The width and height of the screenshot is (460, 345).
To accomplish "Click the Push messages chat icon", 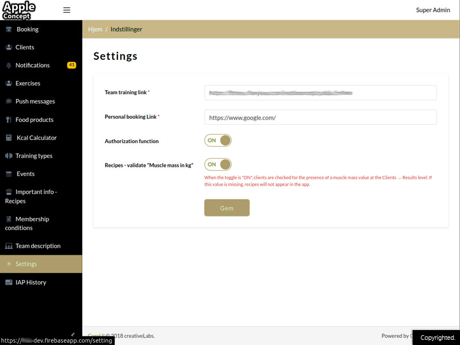I will 9,102.
